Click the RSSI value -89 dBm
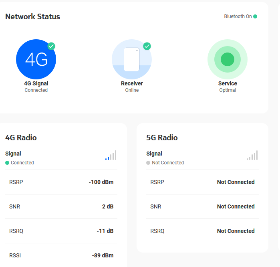 (103, 255)
